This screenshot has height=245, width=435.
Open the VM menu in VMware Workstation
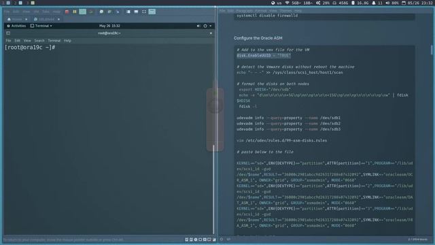[36, 12]
